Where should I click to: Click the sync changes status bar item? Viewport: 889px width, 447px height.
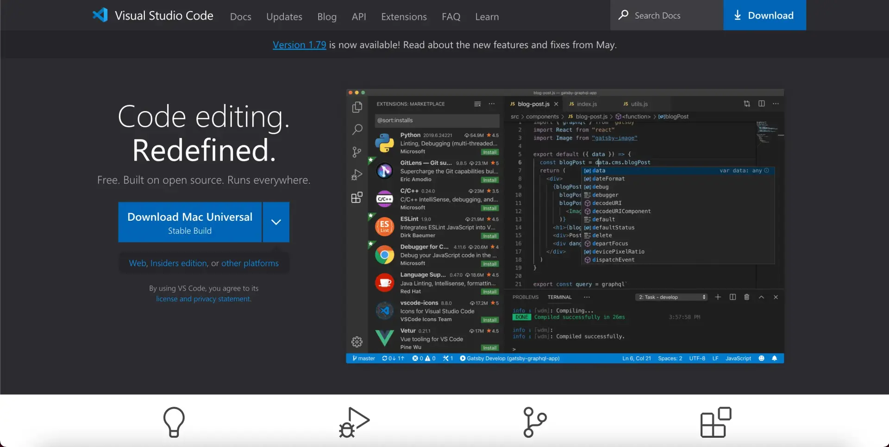393,359
